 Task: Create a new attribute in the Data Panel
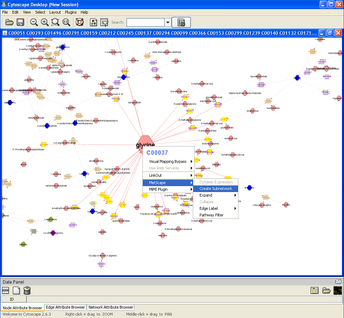pos(16,290)
